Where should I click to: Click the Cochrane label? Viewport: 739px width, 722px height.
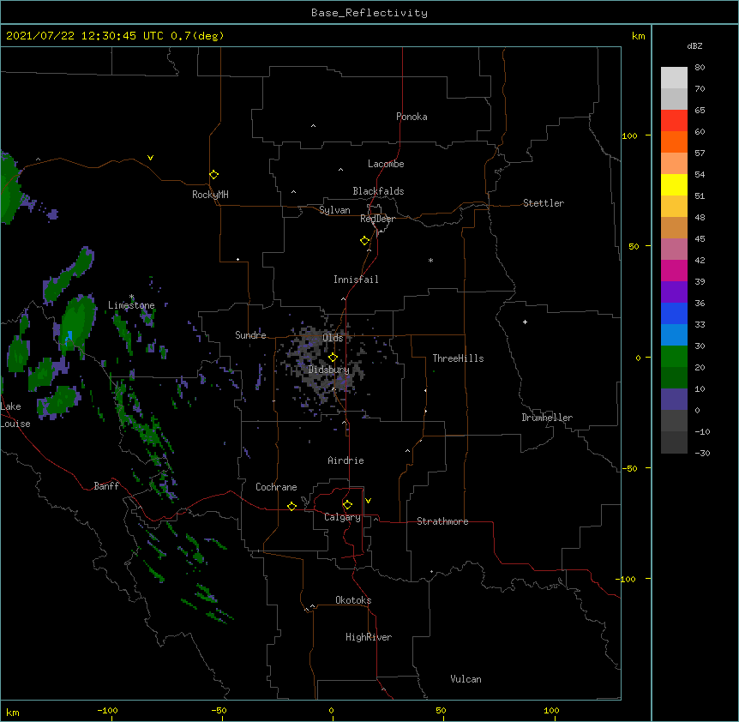[x=276, y=487]
